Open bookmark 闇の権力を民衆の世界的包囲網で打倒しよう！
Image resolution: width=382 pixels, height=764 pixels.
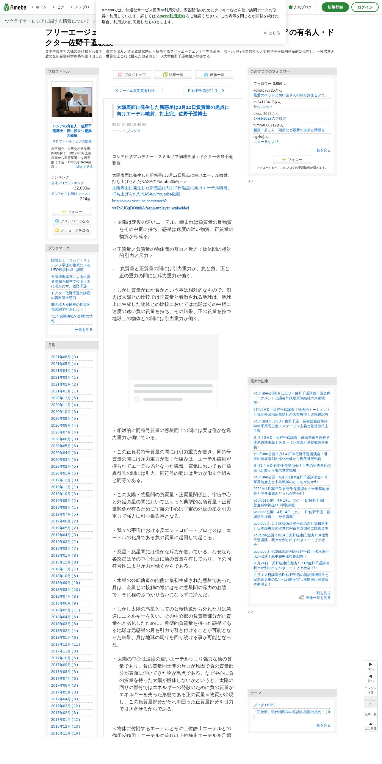[x=71, y=307]
